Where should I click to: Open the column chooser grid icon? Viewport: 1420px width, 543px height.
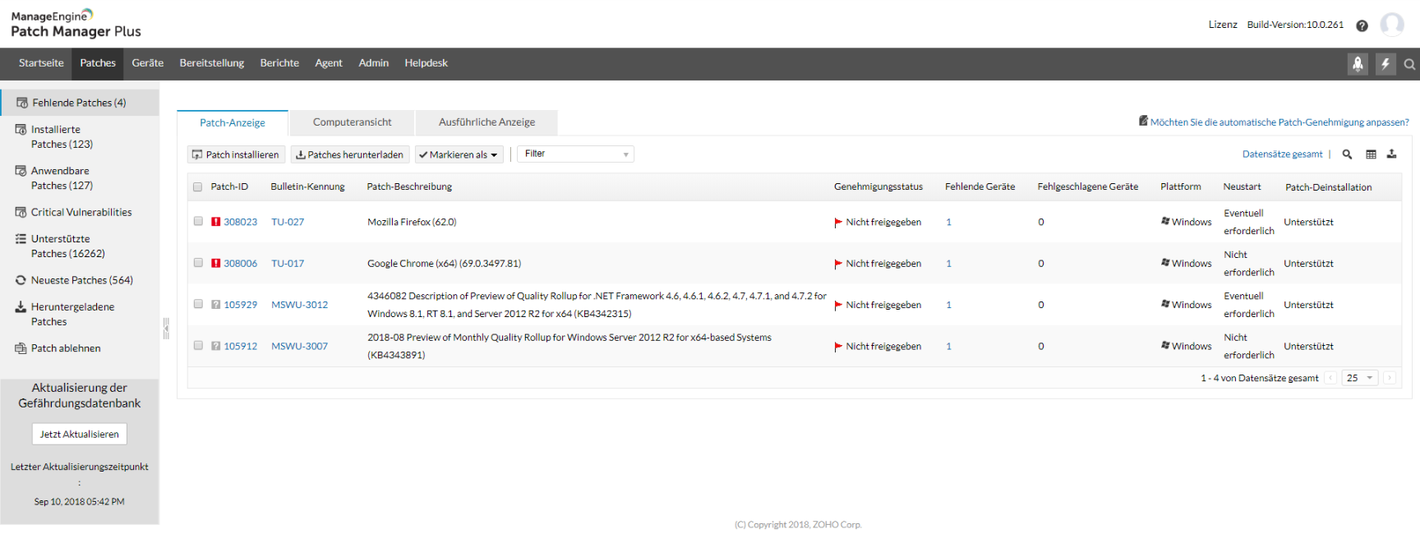[x=1371, y=154]
